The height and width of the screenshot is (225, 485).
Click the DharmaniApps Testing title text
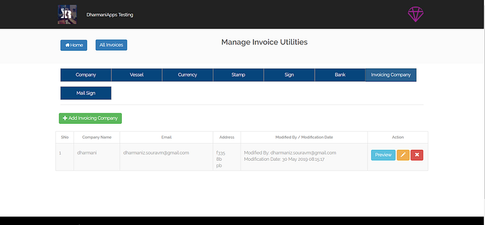pos(110,15)
